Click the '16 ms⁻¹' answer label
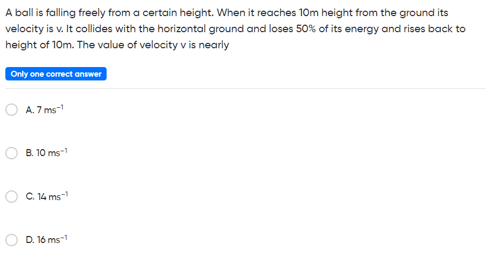495x258 pixels. [x=52, y=239]
